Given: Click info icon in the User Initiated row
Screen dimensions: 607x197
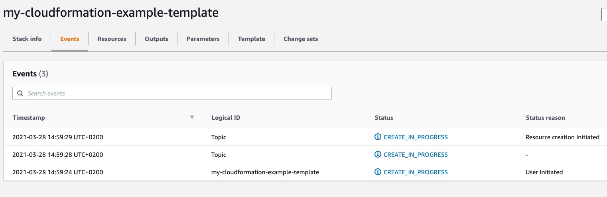Looking at the screenshot, I should click(x=378, y=172).
